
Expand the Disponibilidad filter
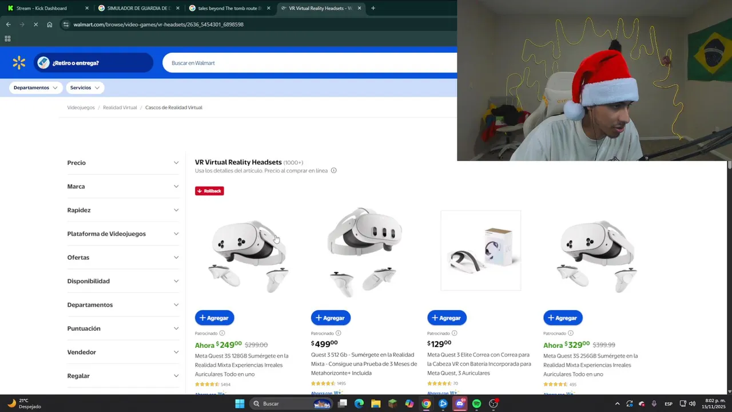123,281
